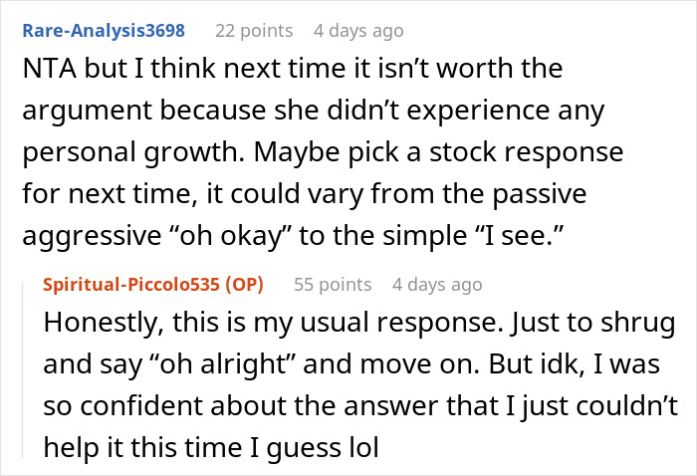Click "lol" at the end of the reply
The width and height of the screenshot is (697, 476).
(x=363, y=446)
